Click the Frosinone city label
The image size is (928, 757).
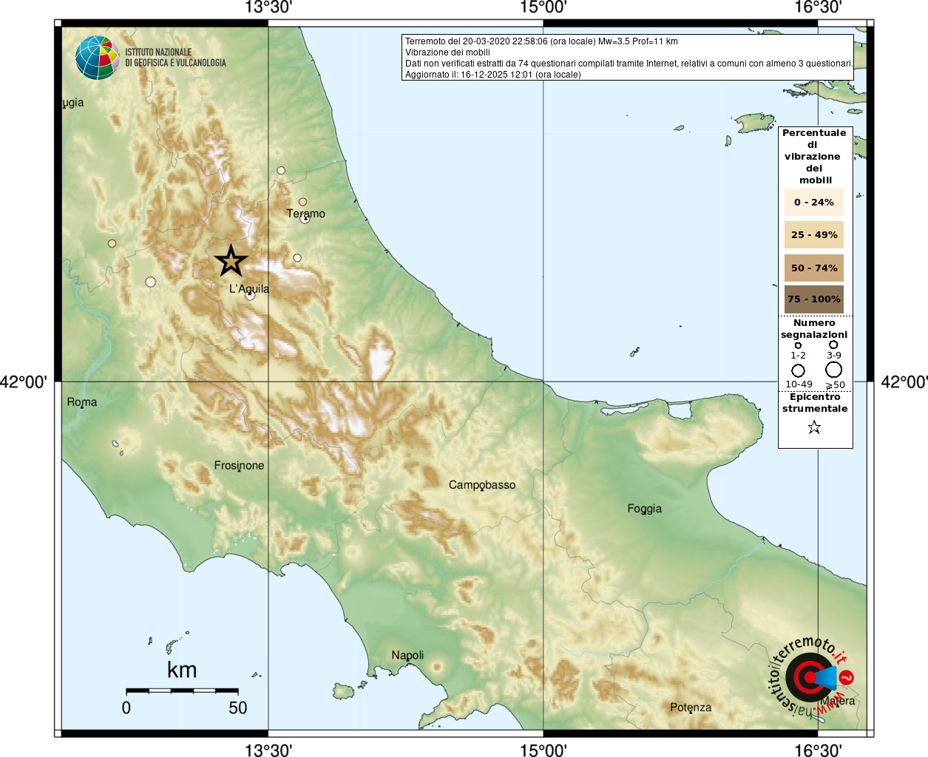tap(239, 466)
